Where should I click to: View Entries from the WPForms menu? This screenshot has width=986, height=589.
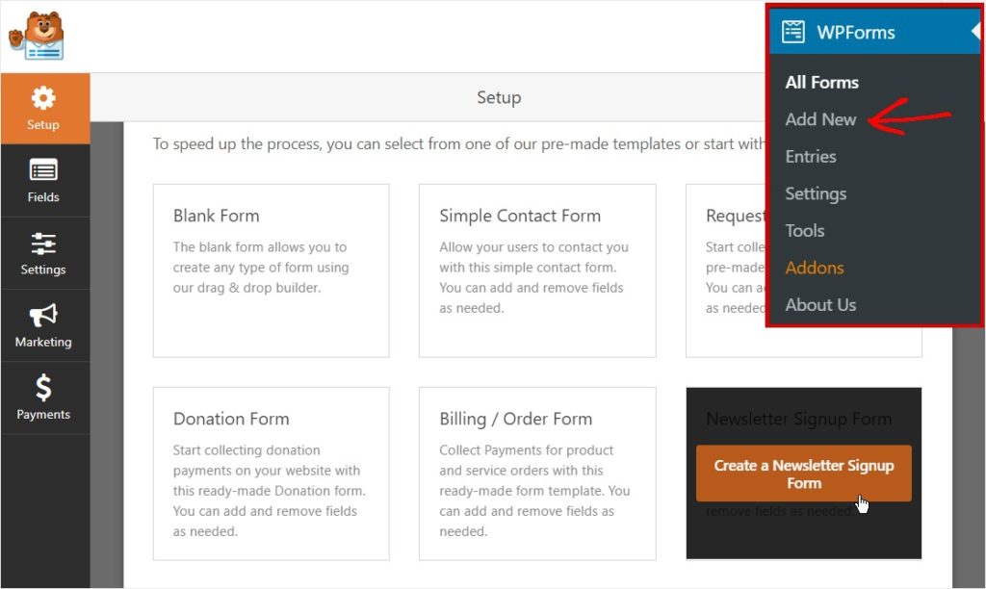(812, 156)
